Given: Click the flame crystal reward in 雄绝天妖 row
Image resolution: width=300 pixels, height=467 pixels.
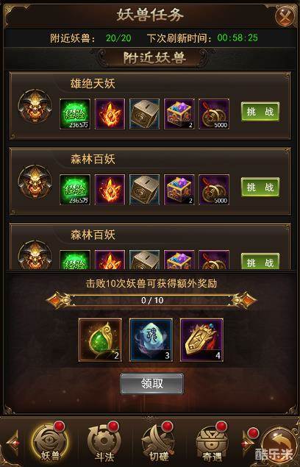Looking at the screenshot, I should coord(110,114).
